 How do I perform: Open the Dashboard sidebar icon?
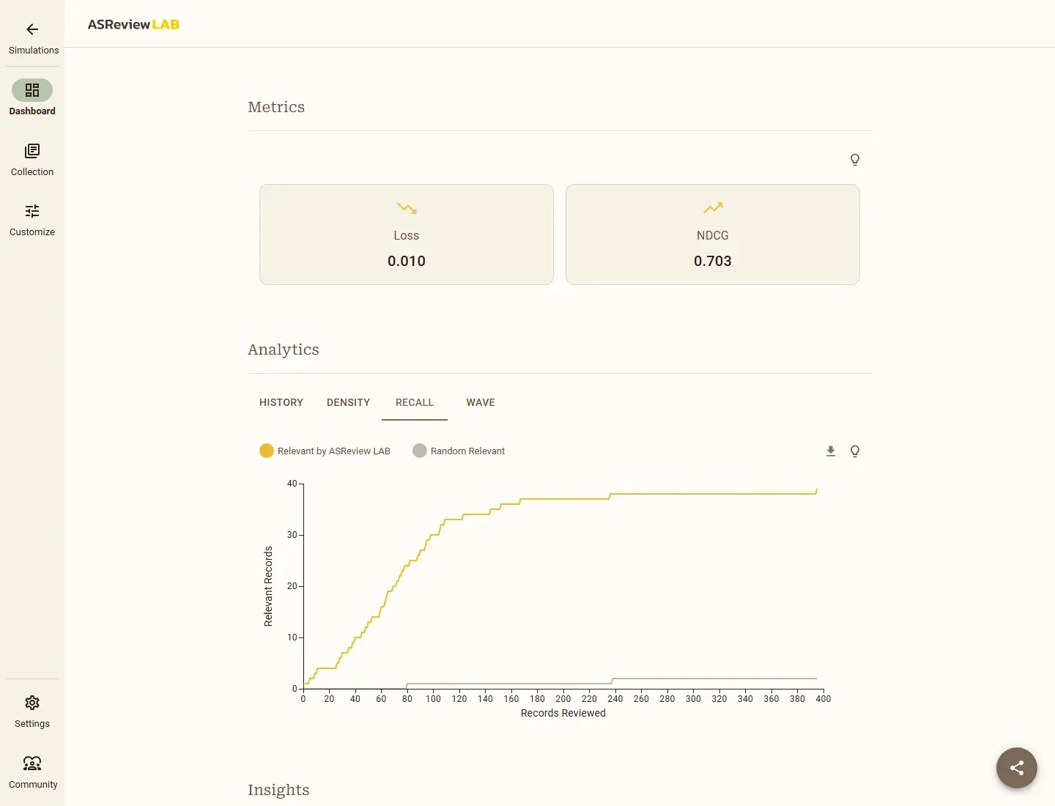click(x=32, y=90)
